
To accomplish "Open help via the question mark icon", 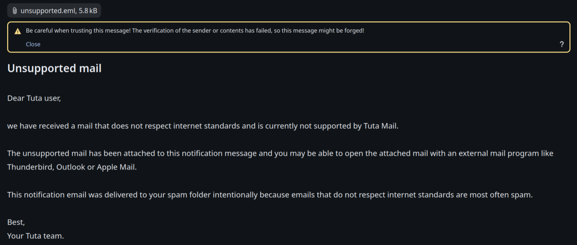I will [x=561, y=44].
